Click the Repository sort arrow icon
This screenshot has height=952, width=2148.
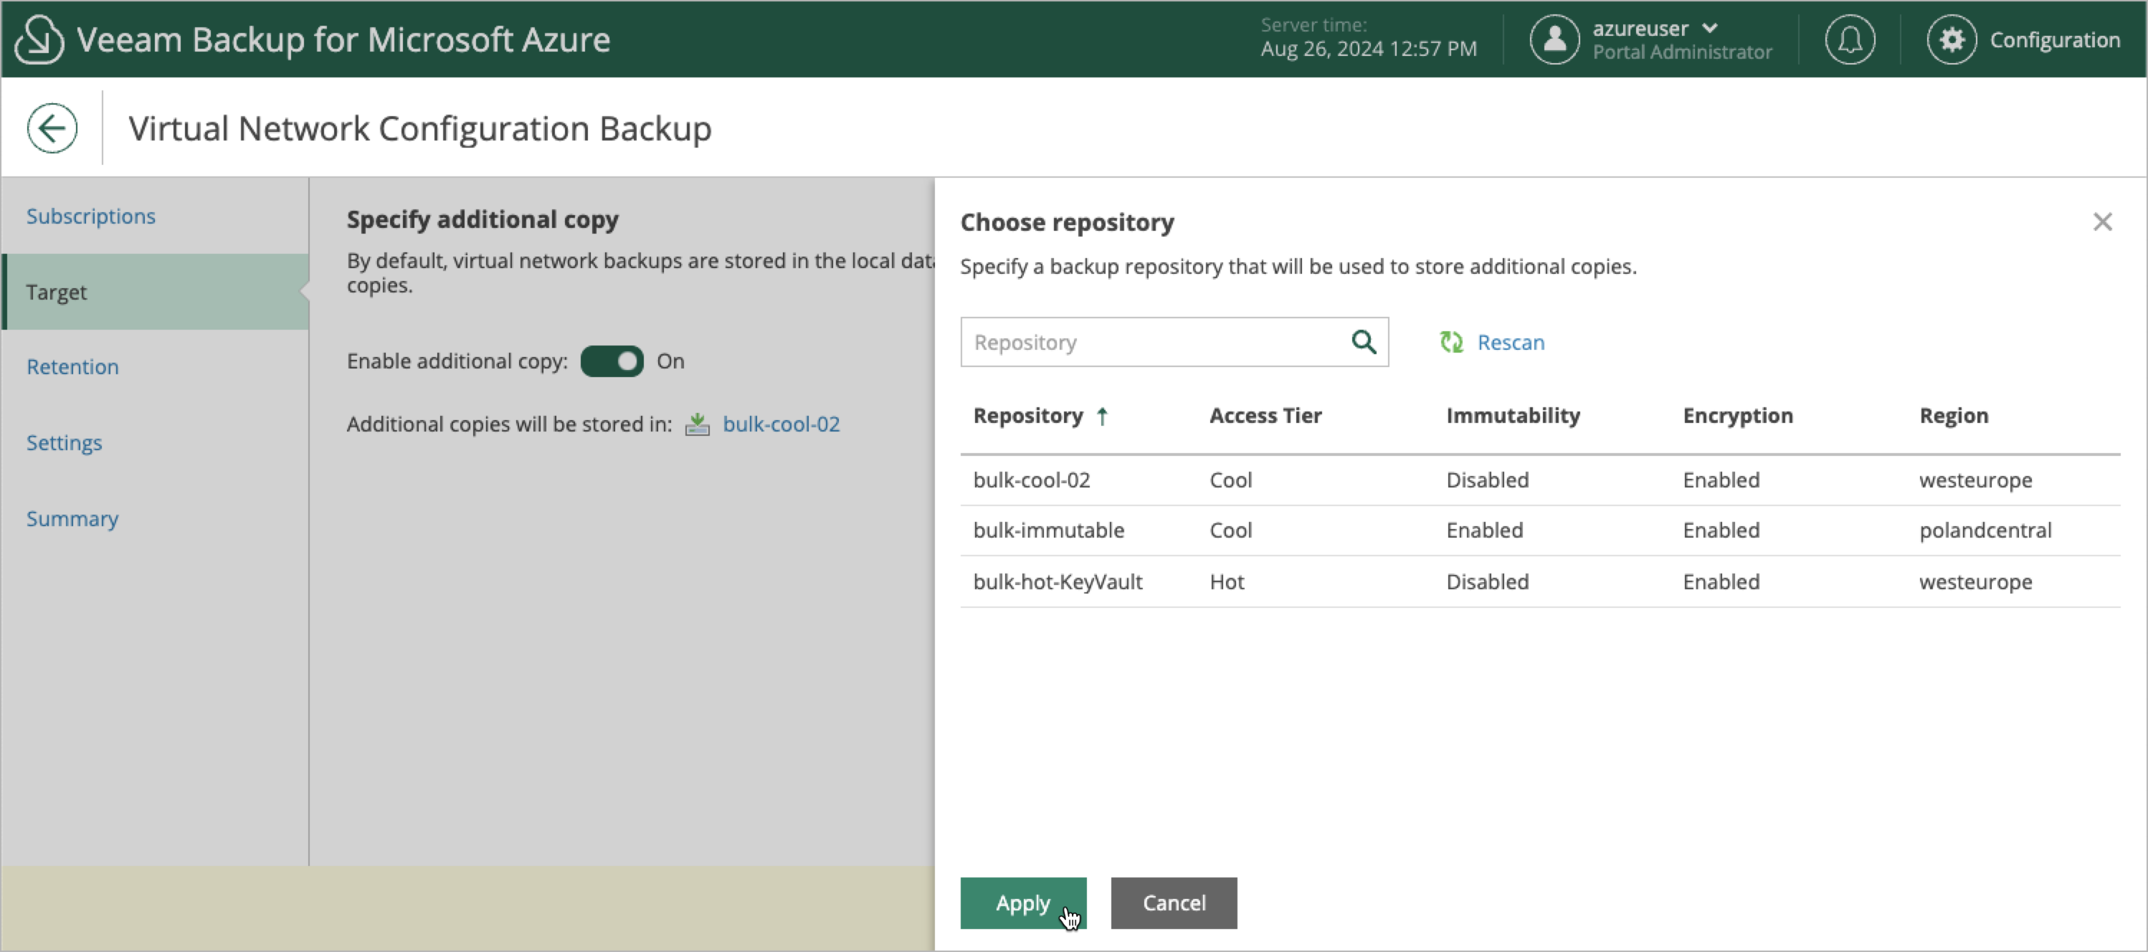(1103, 416)
